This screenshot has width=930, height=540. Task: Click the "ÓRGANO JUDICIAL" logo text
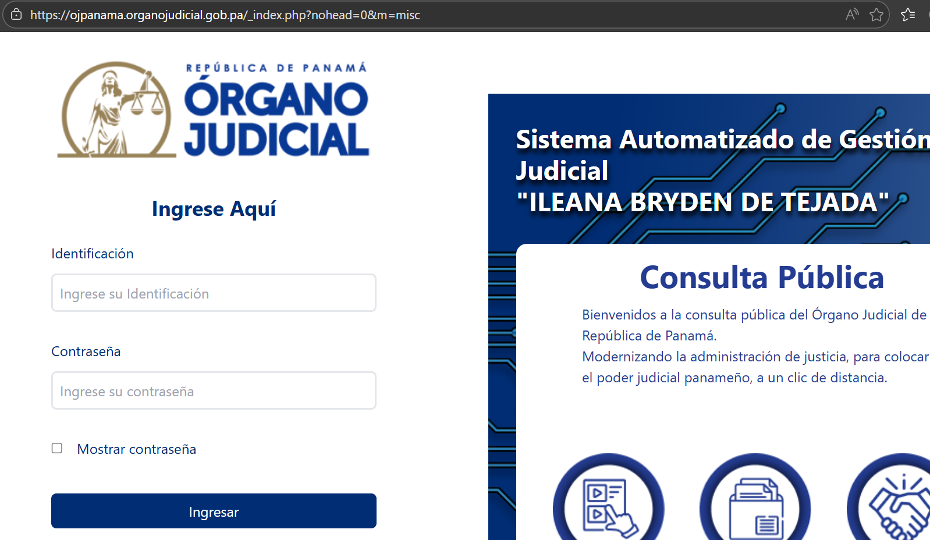coord(276,119)
